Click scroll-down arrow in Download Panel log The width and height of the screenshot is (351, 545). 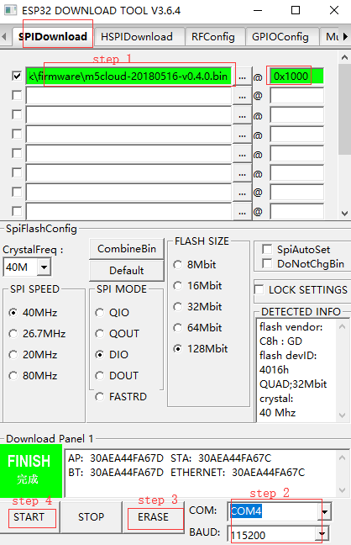[x=342, y=489]
